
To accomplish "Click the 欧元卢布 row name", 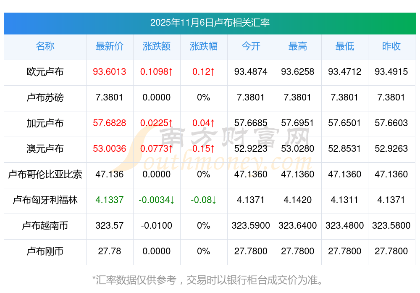I will (x=45, y=72).
